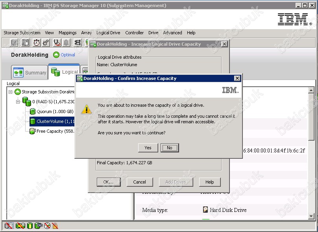The image size is (318, 232).
Task: Click the gears icon in the toolbar
Action: 46,43
